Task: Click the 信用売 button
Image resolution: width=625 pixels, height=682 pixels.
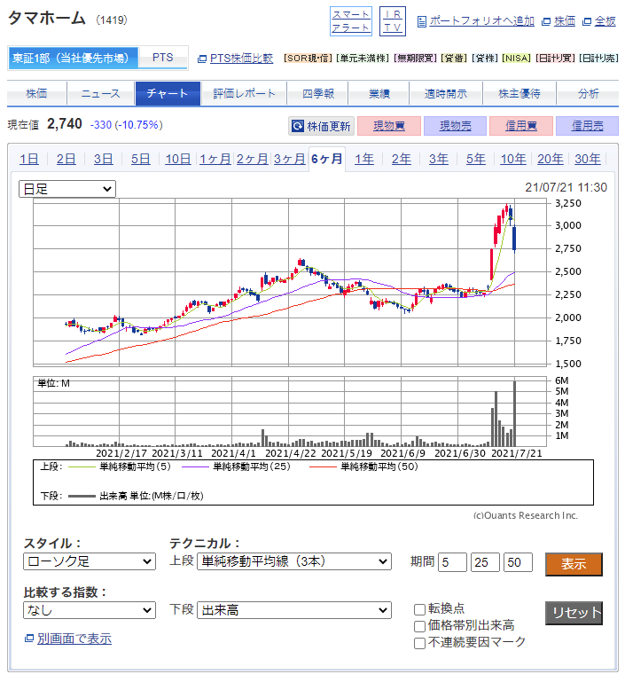Action: 587,126
